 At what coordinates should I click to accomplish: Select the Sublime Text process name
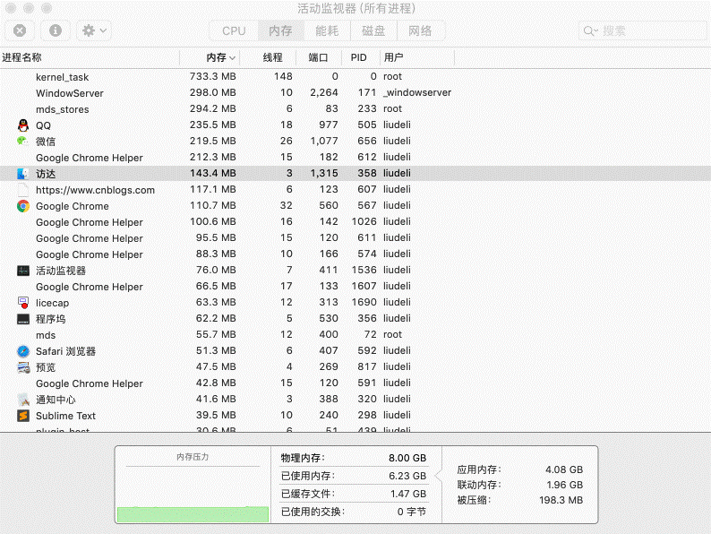(x=65, y=416)
